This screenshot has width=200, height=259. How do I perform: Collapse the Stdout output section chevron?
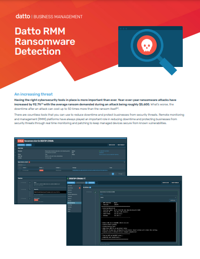175,197
